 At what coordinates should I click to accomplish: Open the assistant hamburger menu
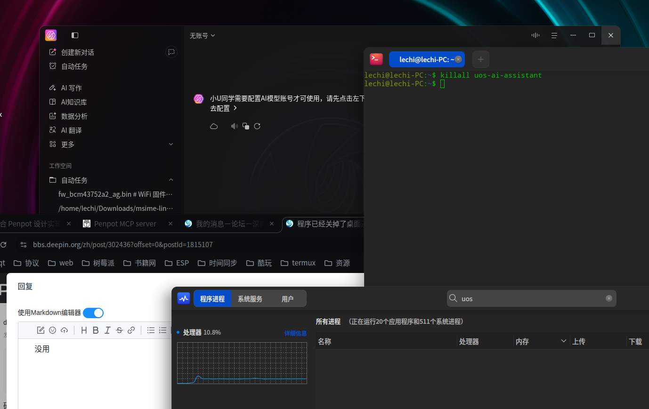click(554, 35)
